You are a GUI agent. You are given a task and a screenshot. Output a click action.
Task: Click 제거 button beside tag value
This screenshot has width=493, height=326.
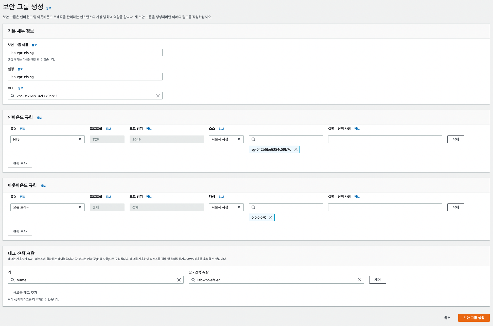[x=377, y=280]
